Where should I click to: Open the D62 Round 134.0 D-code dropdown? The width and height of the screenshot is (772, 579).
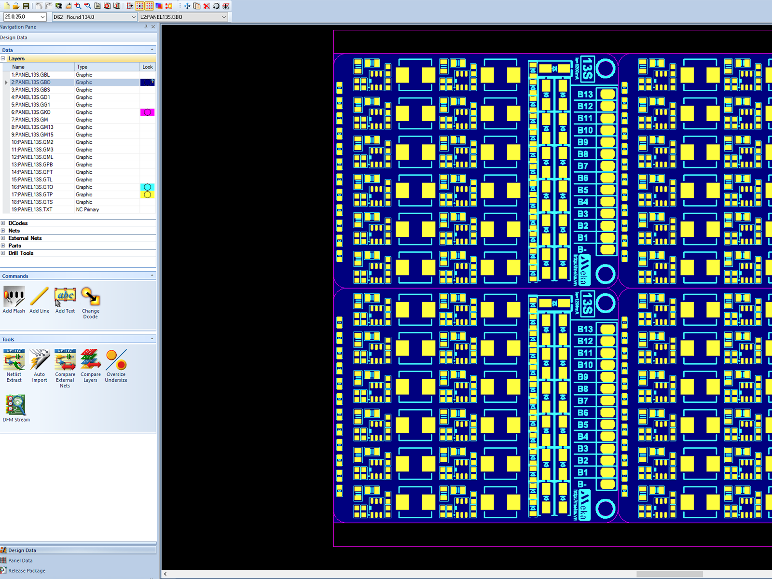click(134, 17)
